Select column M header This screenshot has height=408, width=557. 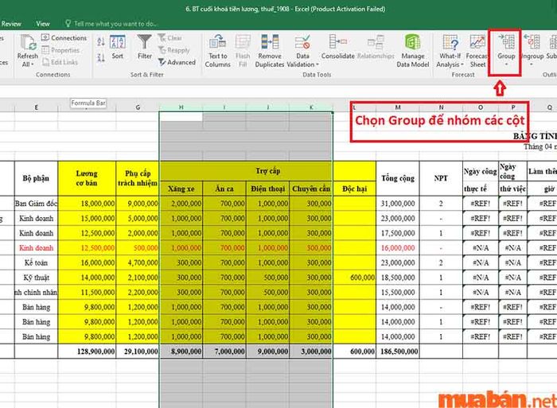point(398,107)
